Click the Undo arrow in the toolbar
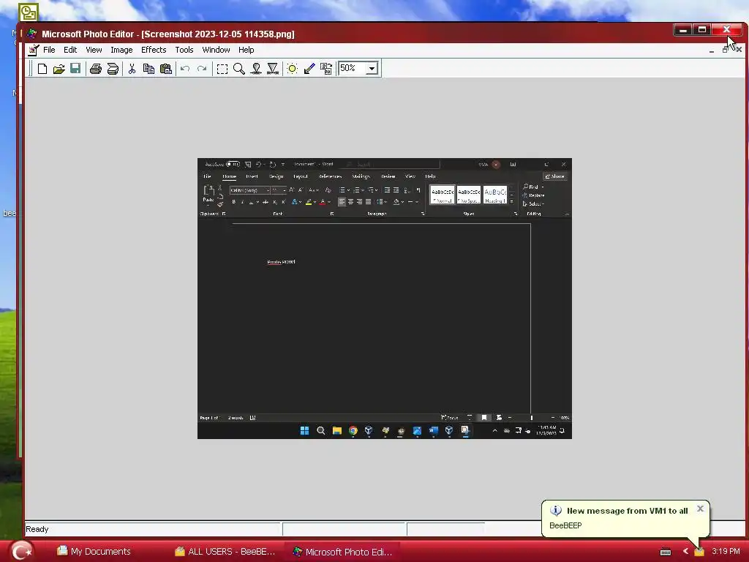The height and width of the screenshot is (562, 749). [185, 69]
